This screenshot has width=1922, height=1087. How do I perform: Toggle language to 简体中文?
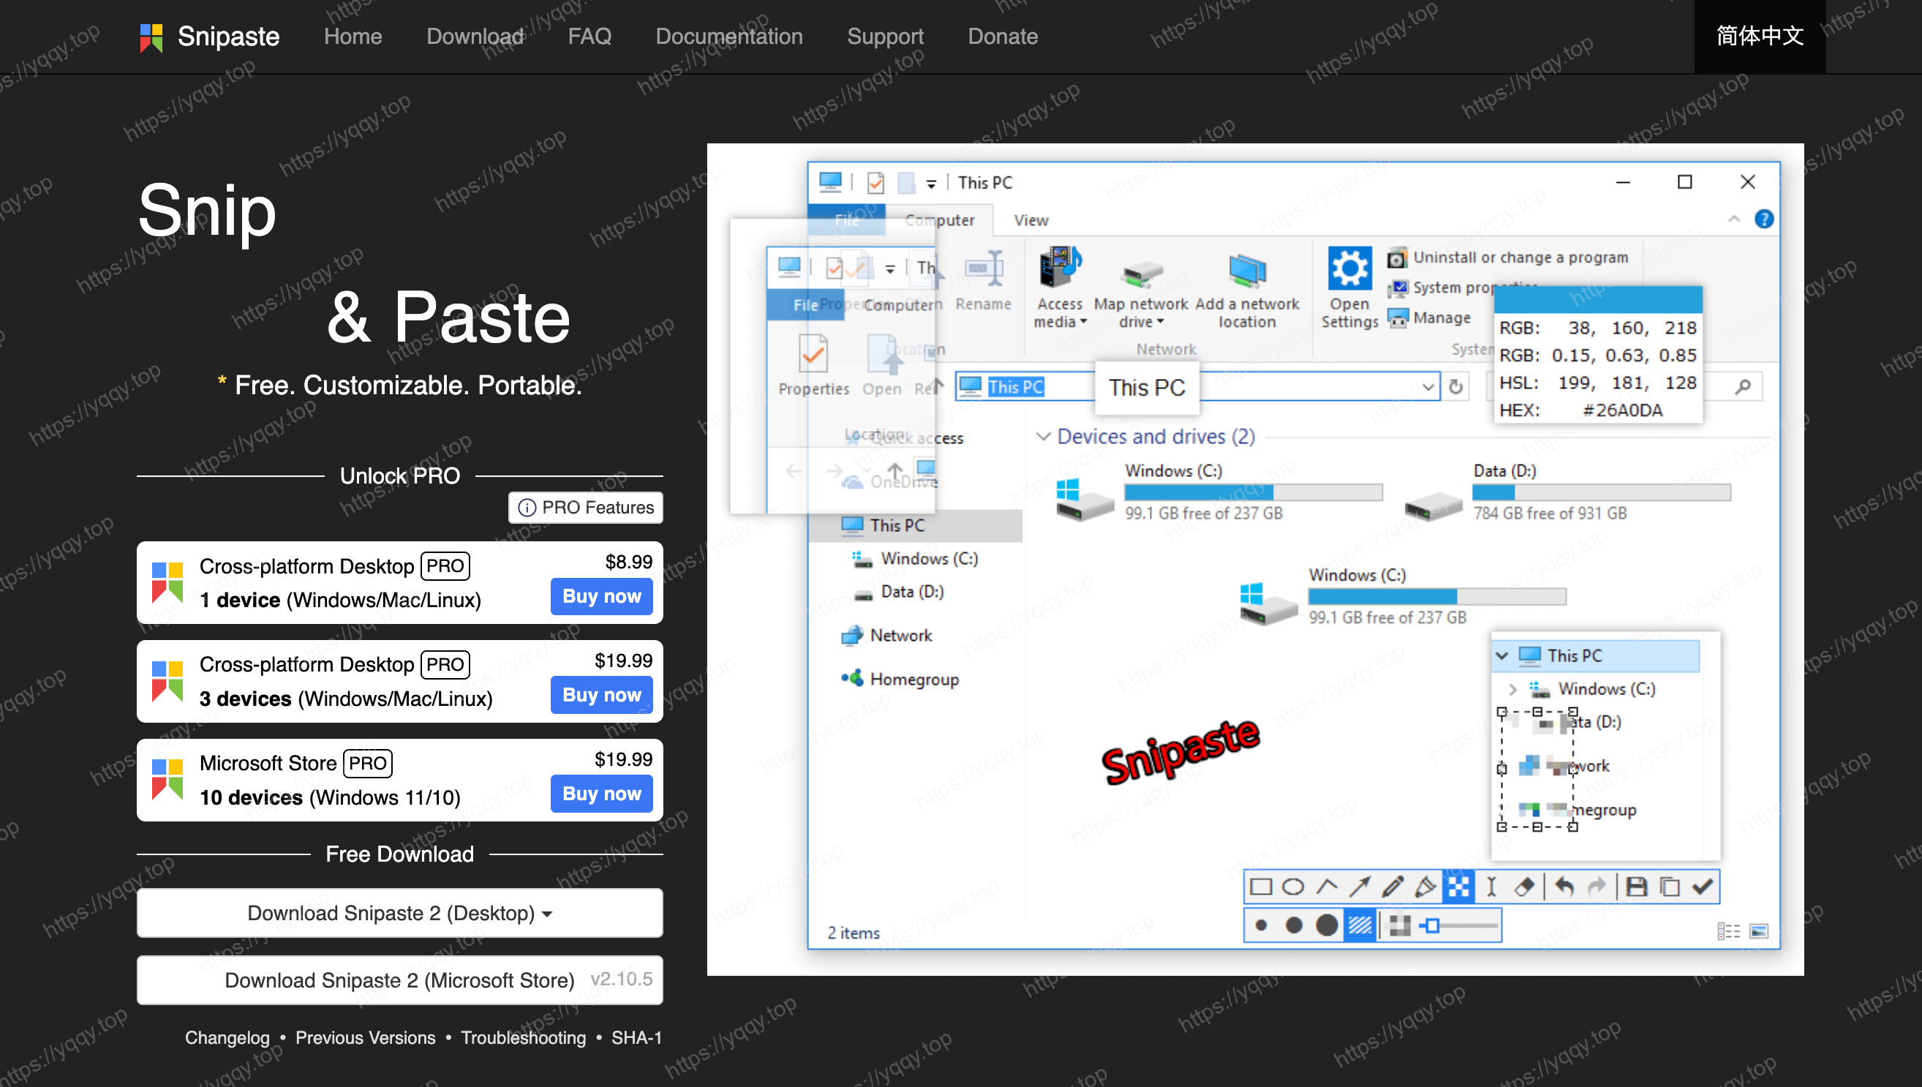click(x=1760, y=36)
